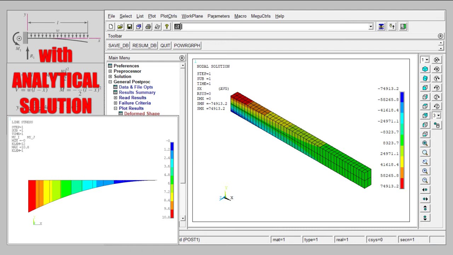This screenshot has height=255, width=453.
Task: Print with the printer toolbar icon
Action: pyautogui.click(x=148, y=27)
